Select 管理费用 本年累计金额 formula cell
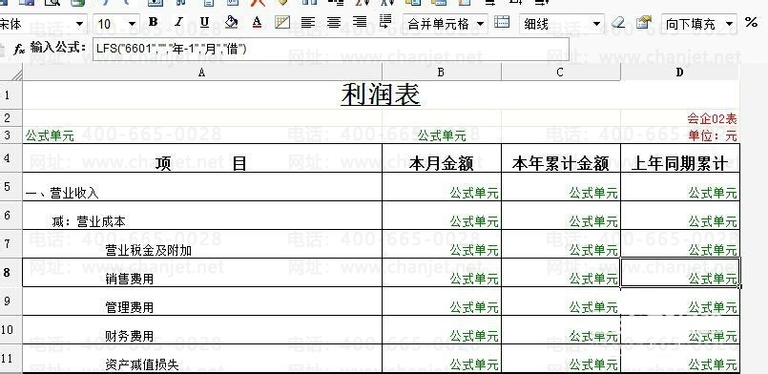The height and width of the screenshot is (374, 768). (560, 301)
